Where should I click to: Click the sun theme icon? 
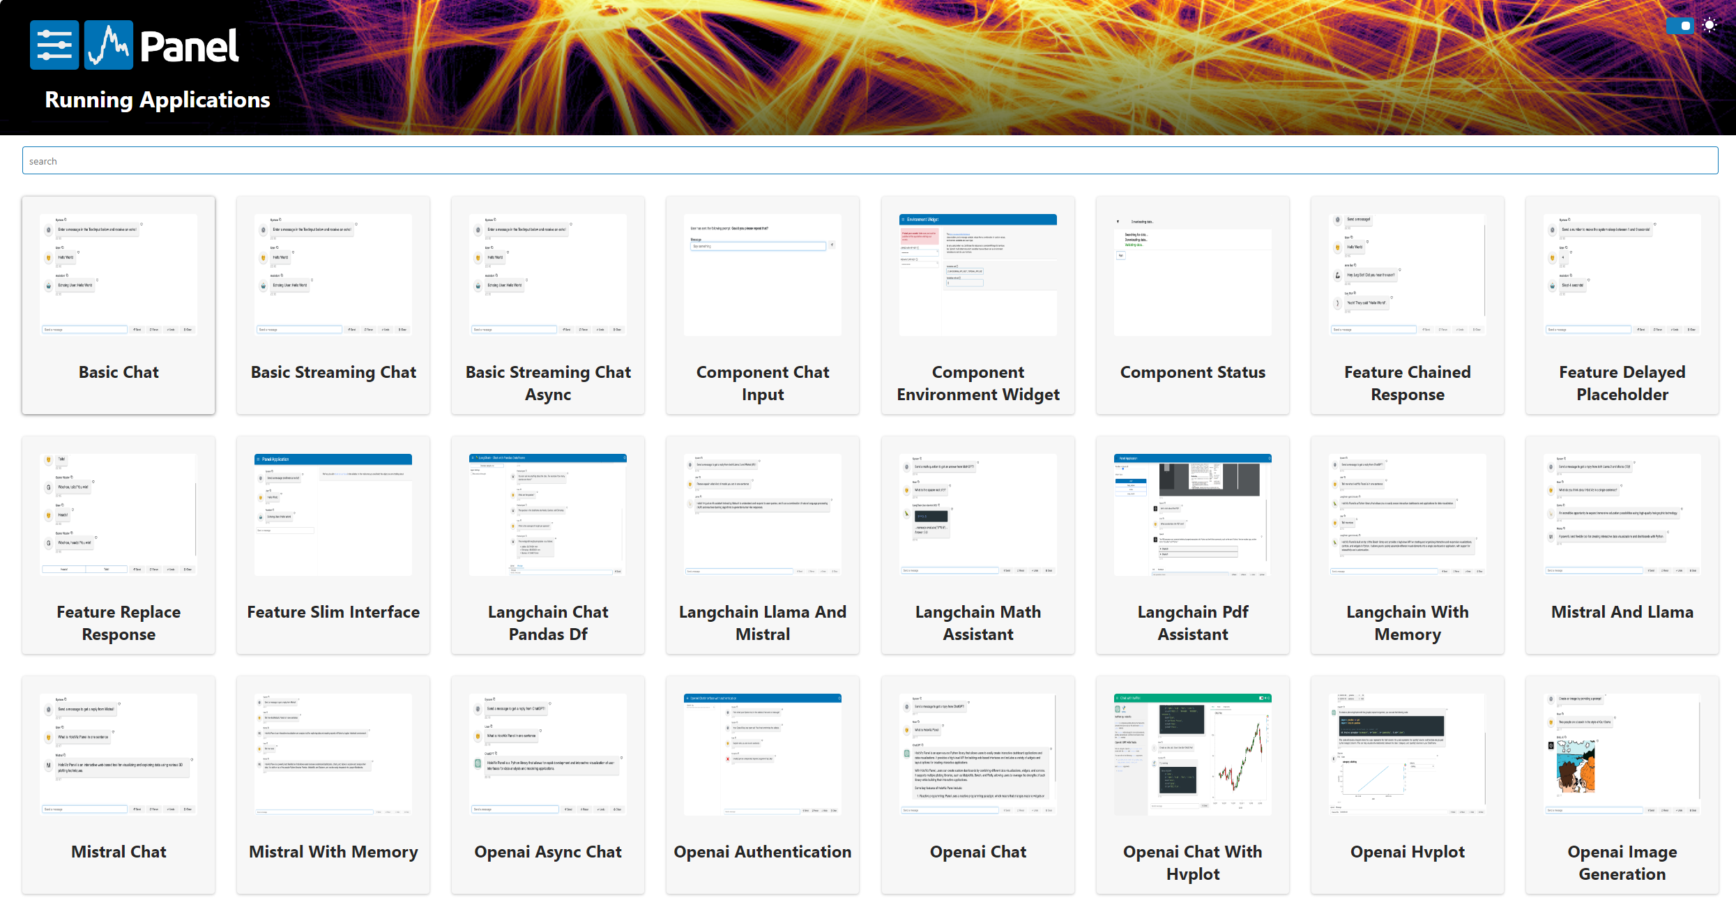click(1710, 26)
